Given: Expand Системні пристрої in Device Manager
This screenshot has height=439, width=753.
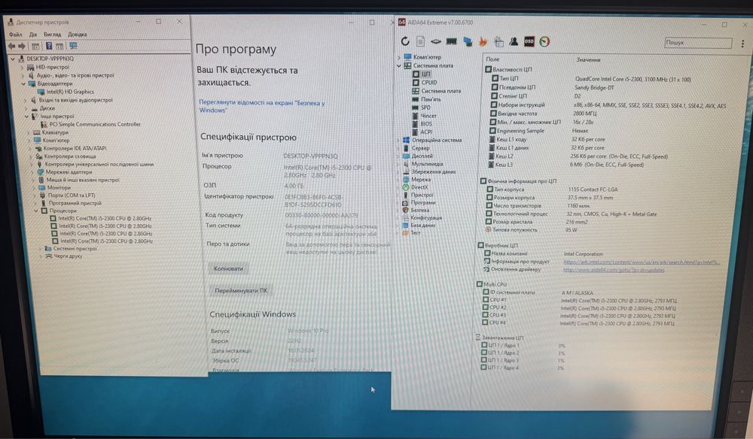Looking at the screenshot, I should (39, 248).
